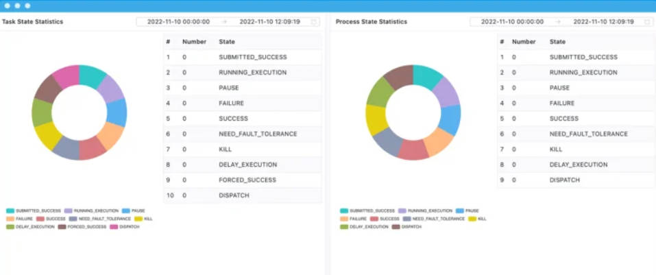Click calendar icon in Task State date range
This screenshot has height=275, width=656.
point(314,22)
